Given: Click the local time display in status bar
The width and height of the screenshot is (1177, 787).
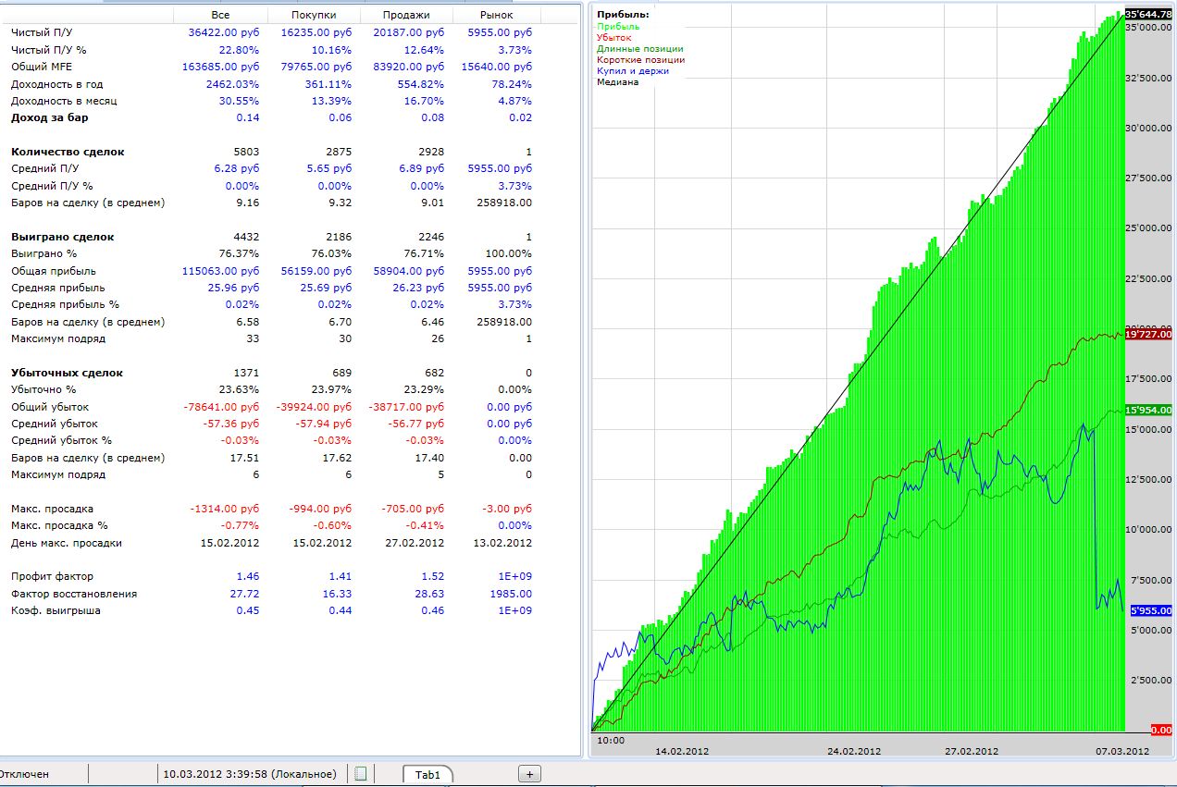Looking at the screenshot, I should (250, 774).
